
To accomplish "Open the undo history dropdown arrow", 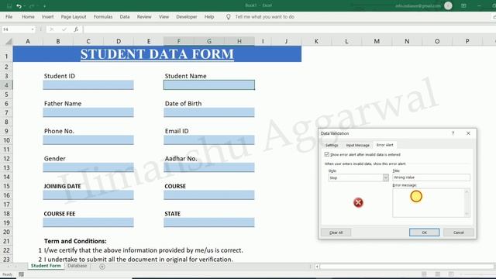I will [x=24, y=6].
